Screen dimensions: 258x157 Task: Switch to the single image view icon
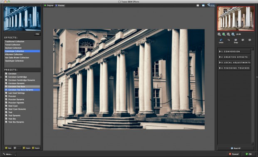198,5
